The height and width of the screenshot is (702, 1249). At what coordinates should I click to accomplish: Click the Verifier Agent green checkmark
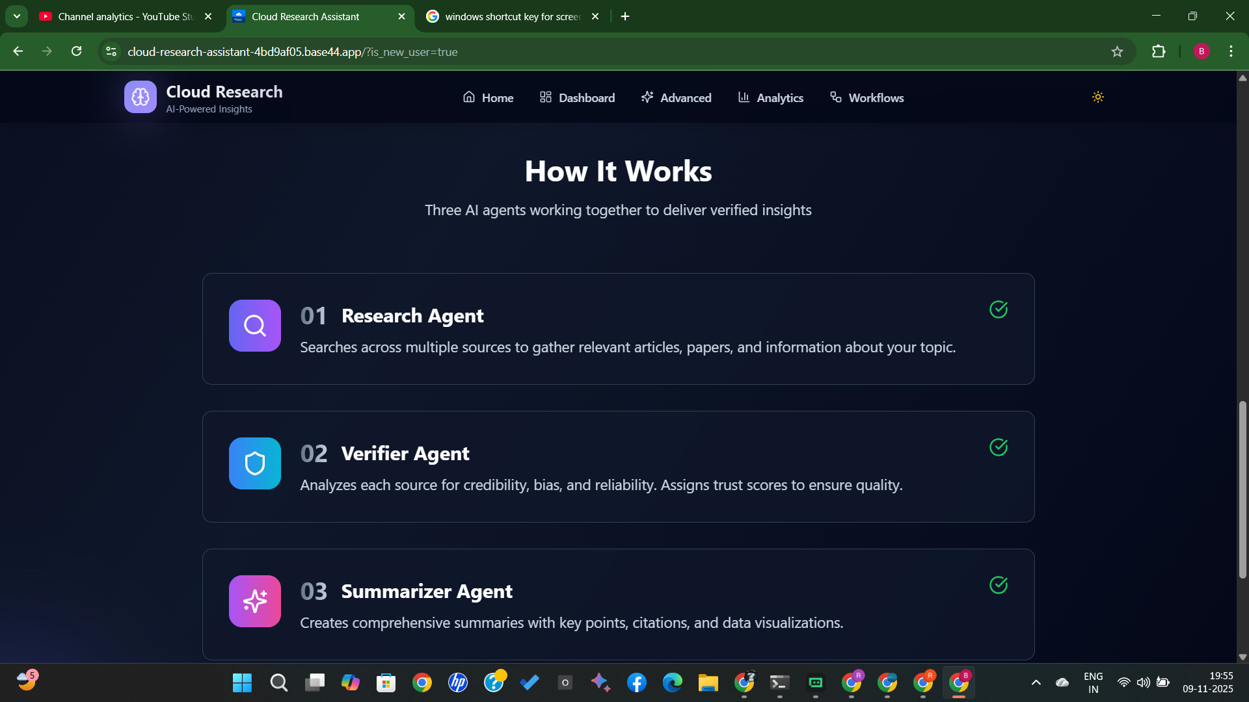(x=999, y=447)
